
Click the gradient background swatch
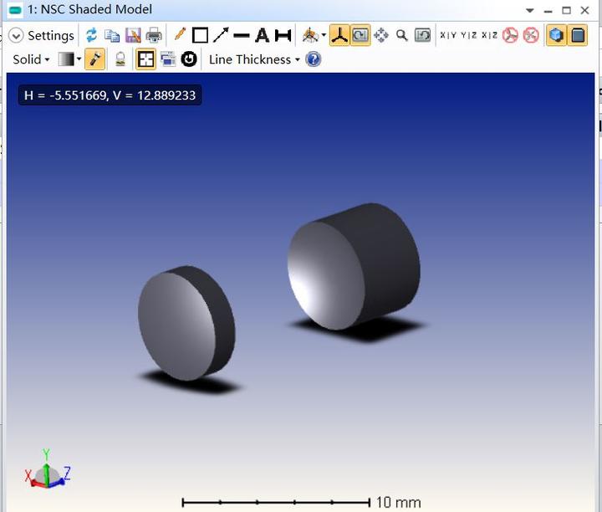coord(66,59)
